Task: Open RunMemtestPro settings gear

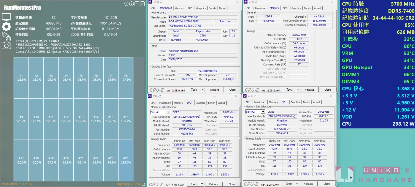Action: click(x=6, y=27)
